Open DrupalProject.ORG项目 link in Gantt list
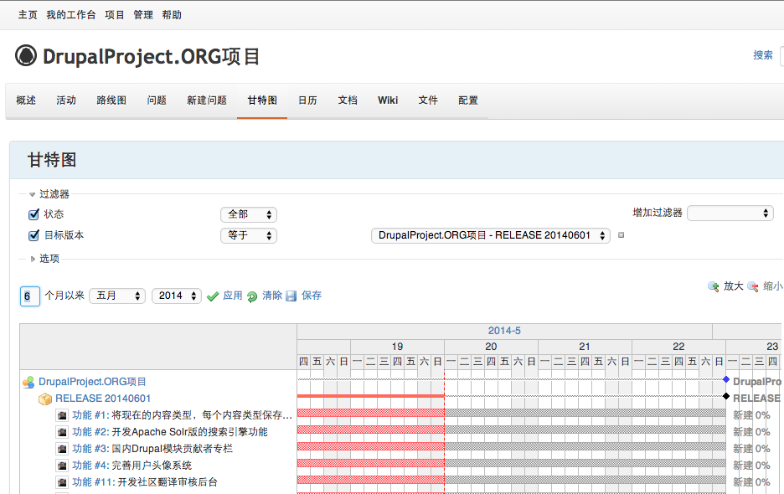The width and height of the screenshot is (784, 494). point(92,382)
